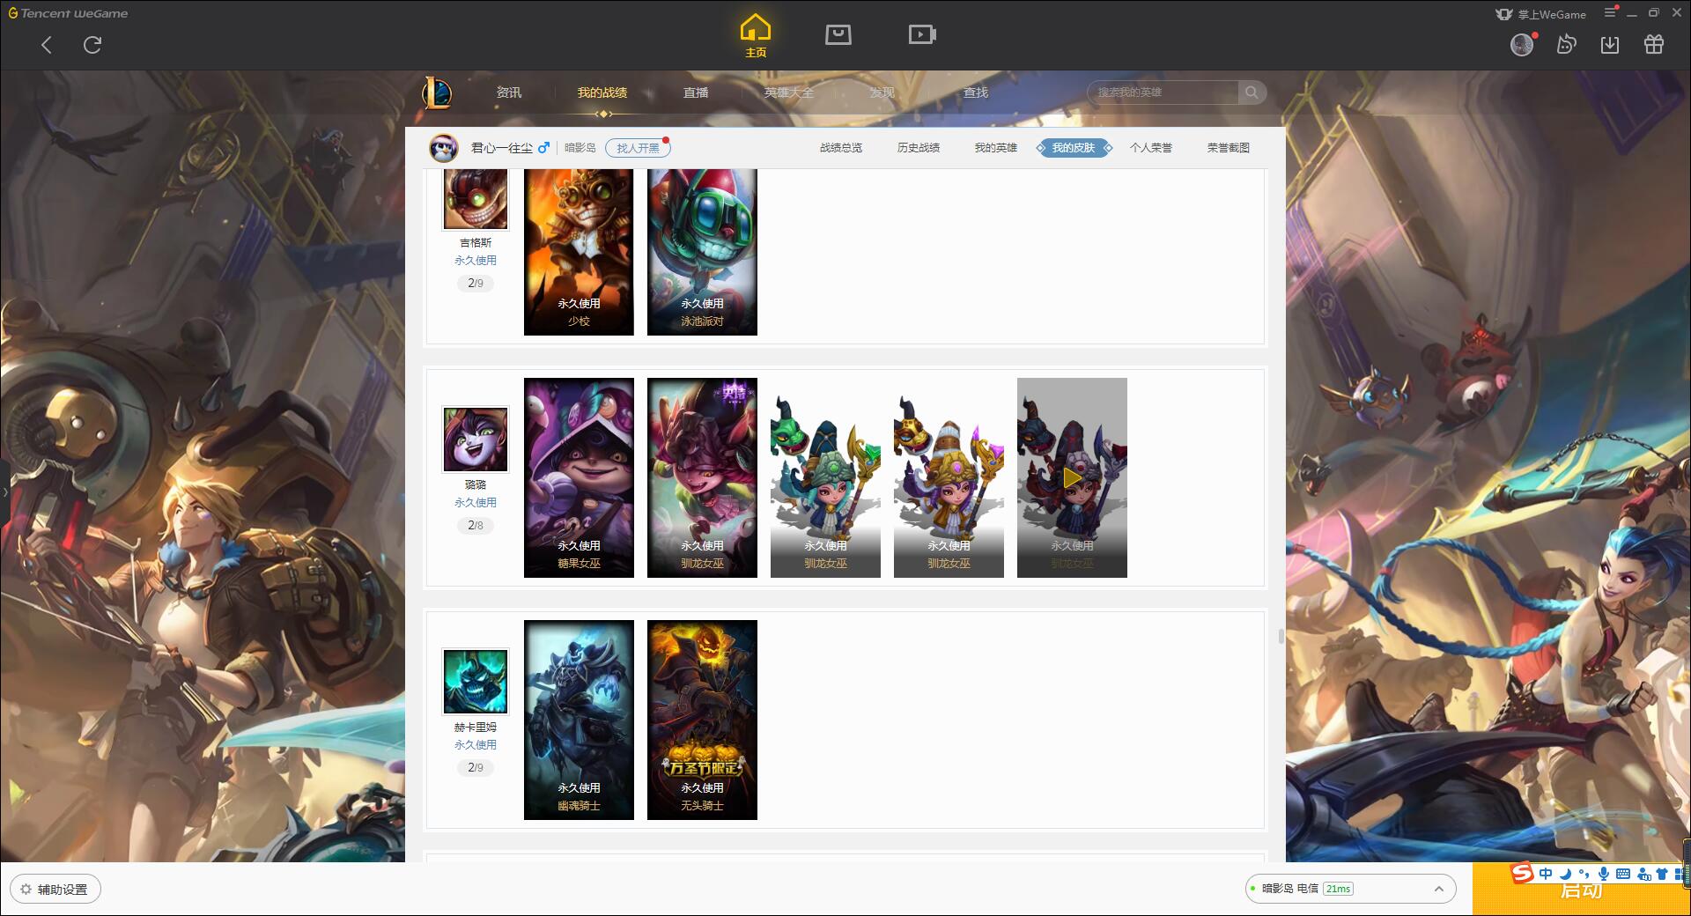Open the green 驯龙女巫 chroma card
1691x916 pixels.
point(825,477)
